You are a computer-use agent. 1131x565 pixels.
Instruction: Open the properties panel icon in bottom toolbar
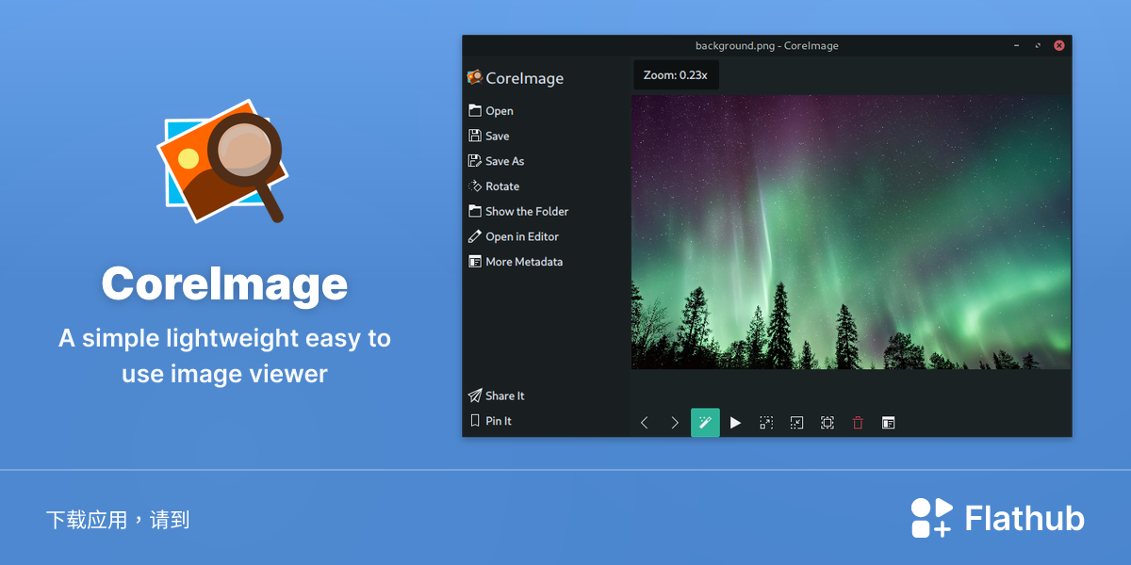[888, 423]
